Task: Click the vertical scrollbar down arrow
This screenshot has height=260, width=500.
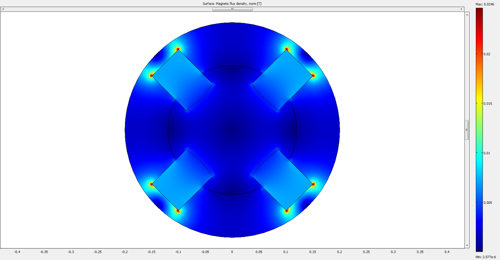Action: (x=467, y=246)
